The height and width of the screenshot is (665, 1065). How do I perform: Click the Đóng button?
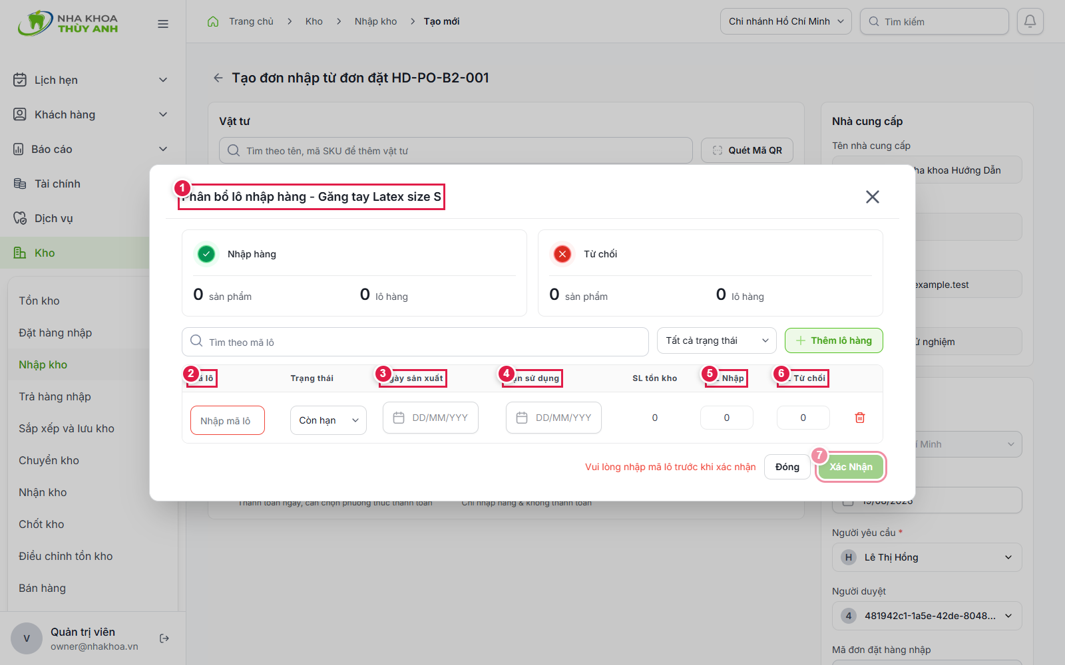click(787, 467)
